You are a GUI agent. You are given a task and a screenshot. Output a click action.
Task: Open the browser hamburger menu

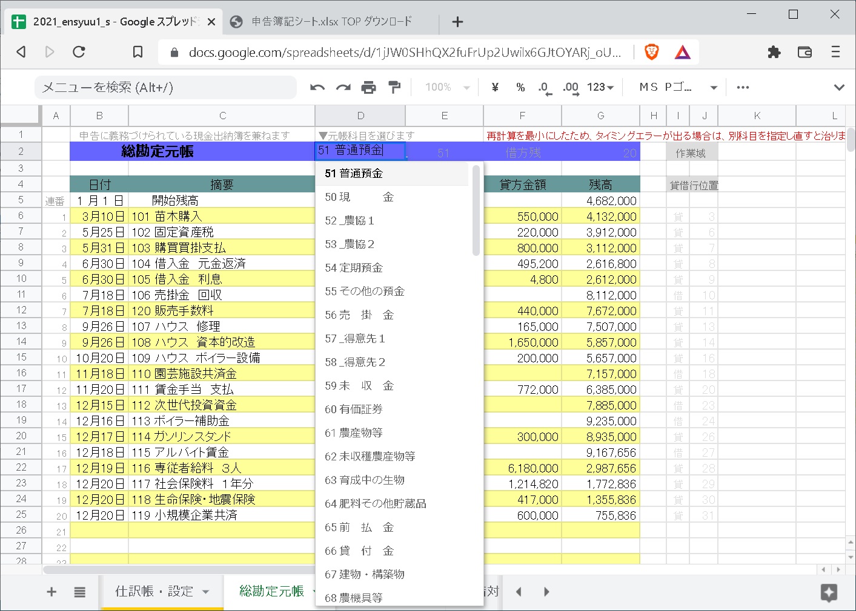pos(835,52)
